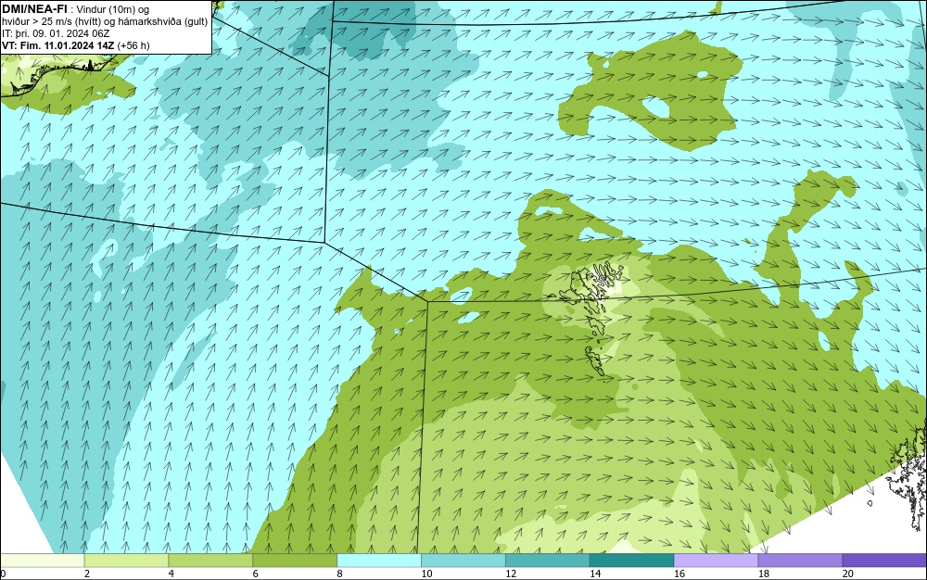Choose the 12–14 m/s teal legend swatch
927x580 pixels.
tap(548, 560)
